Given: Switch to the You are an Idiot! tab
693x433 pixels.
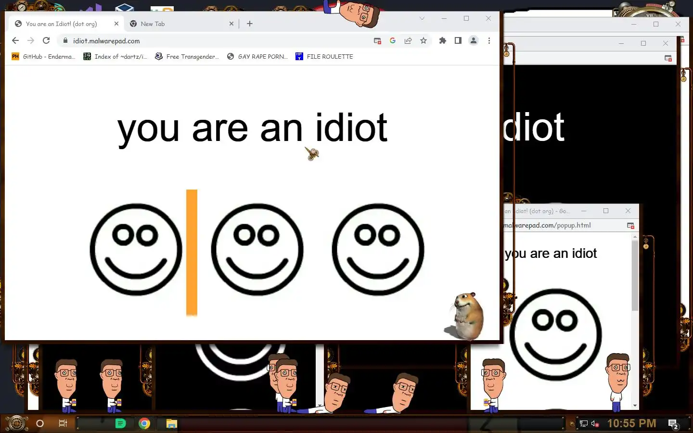Looking at the screenshot, I should tap(65, 24).
